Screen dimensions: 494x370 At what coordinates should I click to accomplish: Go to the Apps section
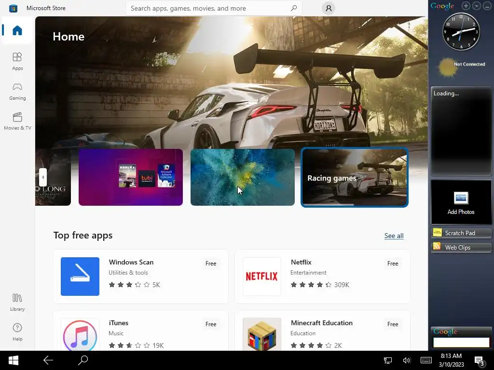tap(17, 61)
